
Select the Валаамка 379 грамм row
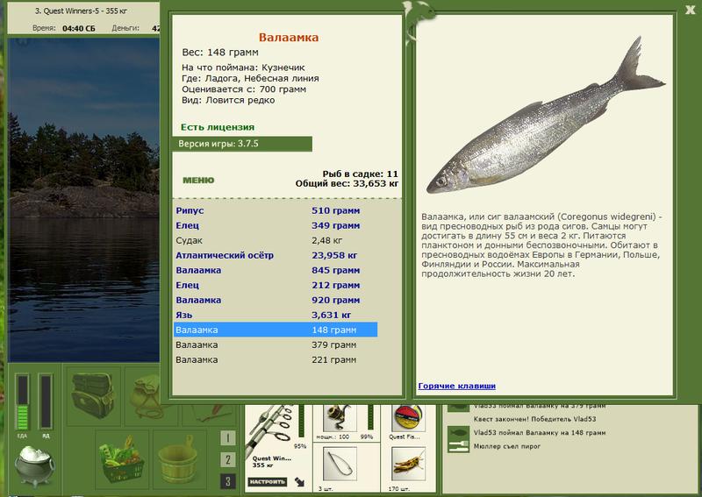pos(276,344)
